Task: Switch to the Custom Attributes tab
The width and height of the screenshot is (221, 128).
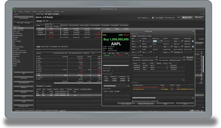Action: tap(141, 36)
